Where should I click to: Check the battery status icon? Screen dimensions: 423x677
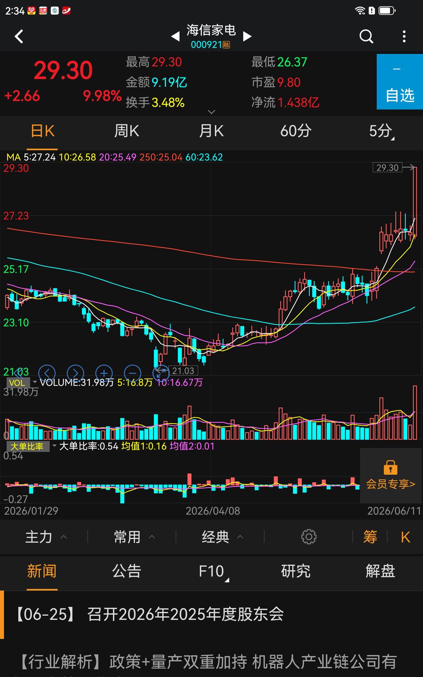click(387, 11)
